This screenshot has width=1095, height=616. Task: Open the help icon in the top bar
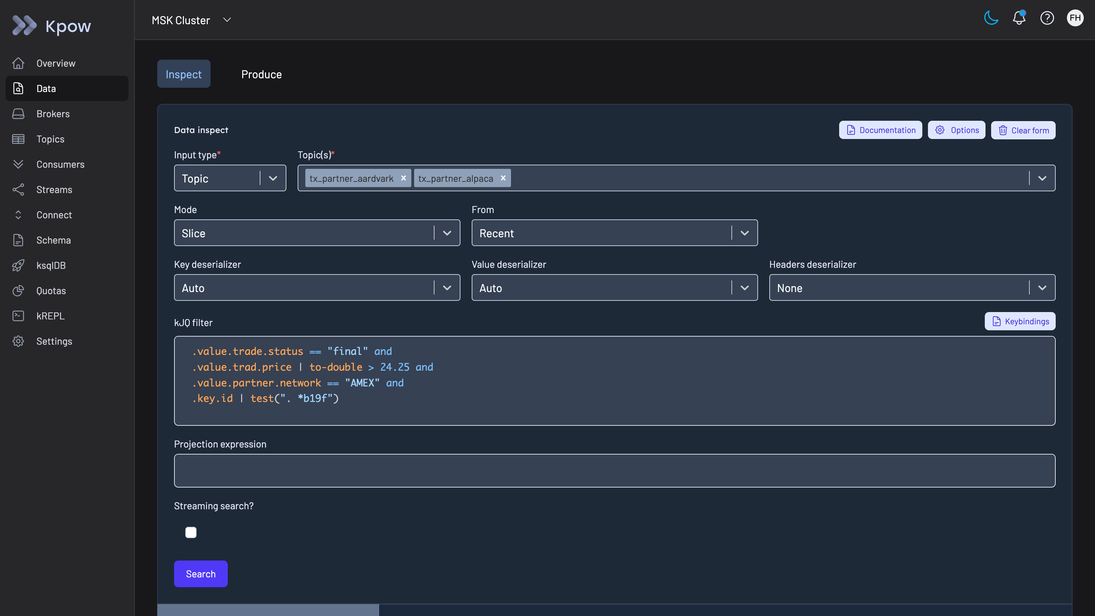pyautogui.click(x=1047, y=18)
